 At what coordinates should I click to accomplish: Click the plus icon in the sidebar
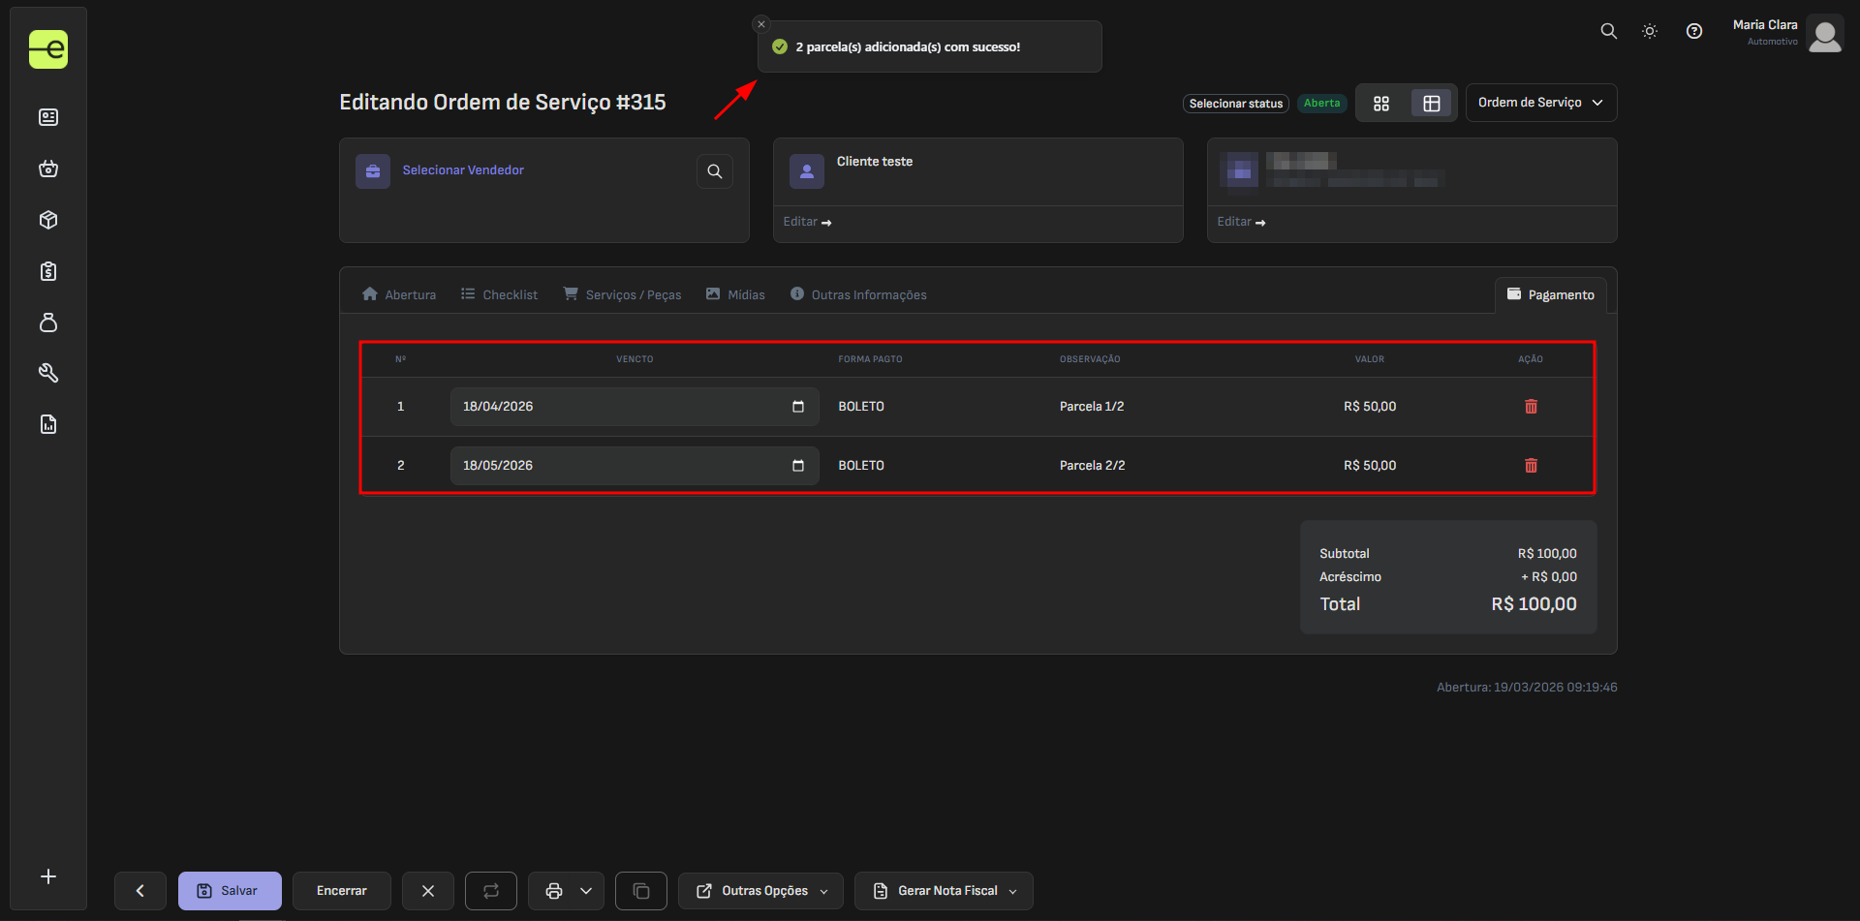point(48,876)
